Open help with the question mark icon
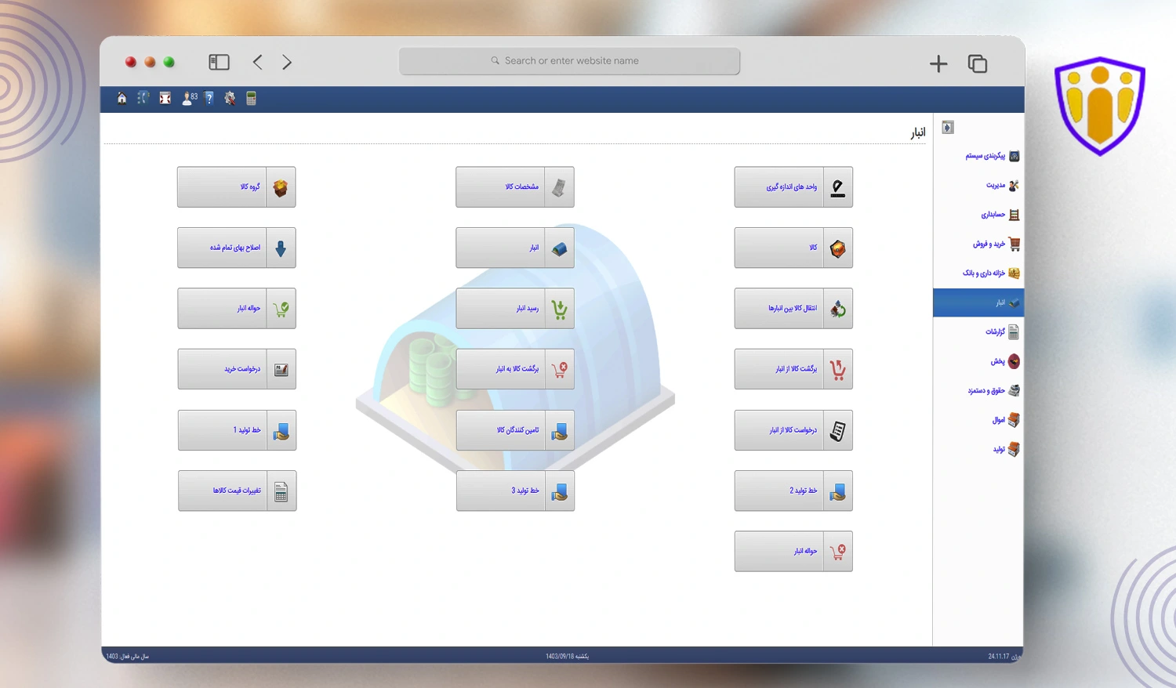 209,98
